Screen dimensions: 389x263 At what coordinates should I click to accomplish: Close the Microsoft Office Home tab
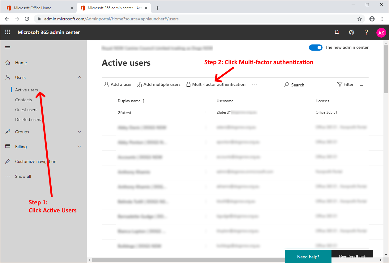72,8
